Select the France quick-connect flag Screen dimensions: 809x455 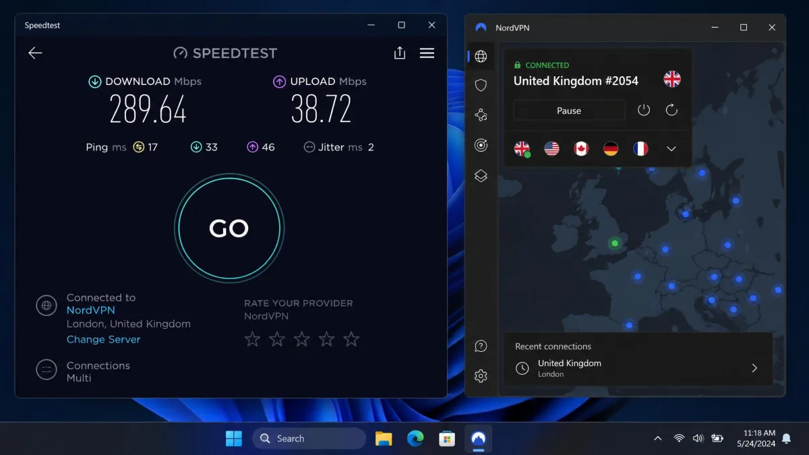640,148
